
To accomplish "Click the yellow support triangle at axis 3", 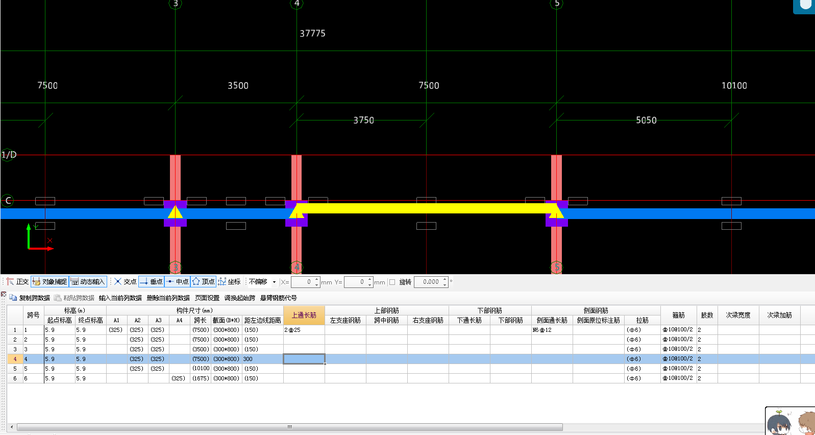I will pos(175,211).
